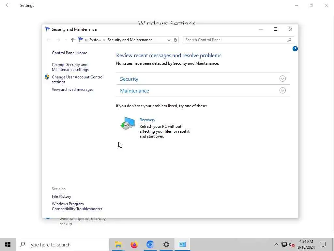The image size is (334, 251).
Task: Open Change User Account Control settings
Action: coord(78,79)
